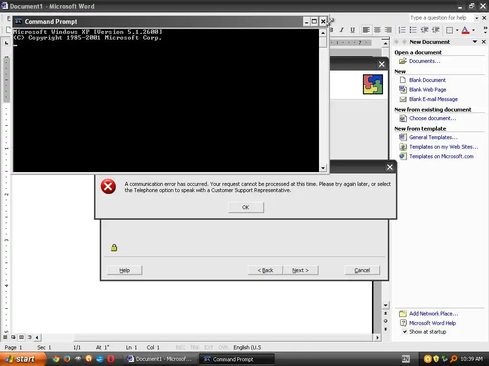Close the New Document task pane
This screenshot has width=489, height=366.
pos(484,42)
